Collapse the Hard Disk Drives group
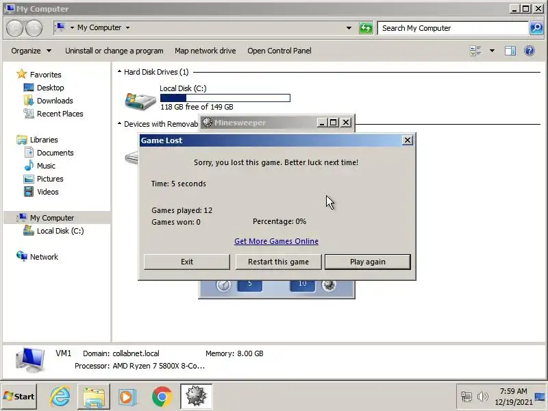 click(x=119, y=72)
